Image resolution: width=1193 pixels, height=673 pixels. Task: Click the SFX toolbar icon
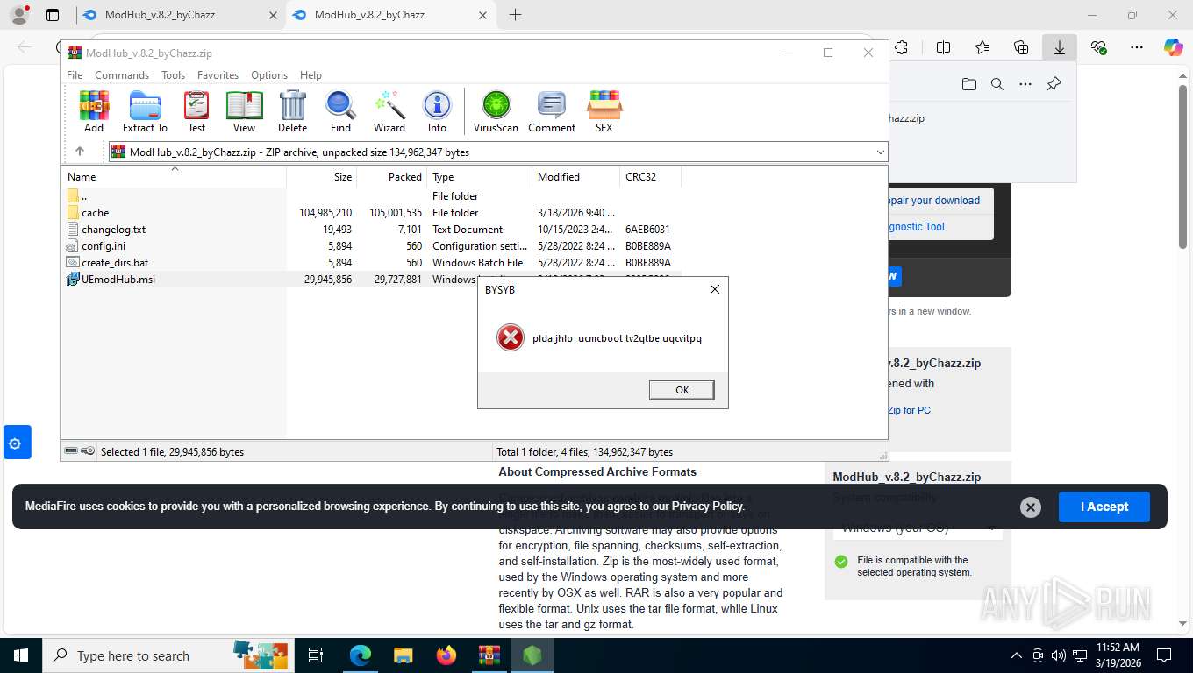point(604,112)
